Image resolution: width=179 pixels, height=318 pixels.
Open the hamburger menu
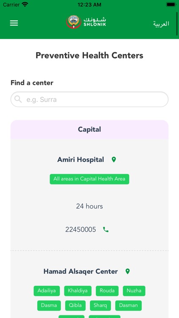14,23
